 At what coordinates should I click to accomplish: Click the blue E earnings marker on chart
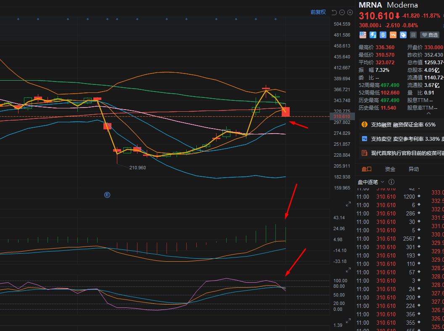[x=107, y=195]
